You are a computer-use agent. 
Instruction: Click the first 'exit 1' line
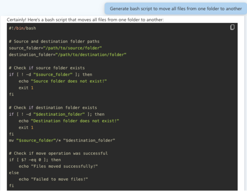tap(26, 88)
